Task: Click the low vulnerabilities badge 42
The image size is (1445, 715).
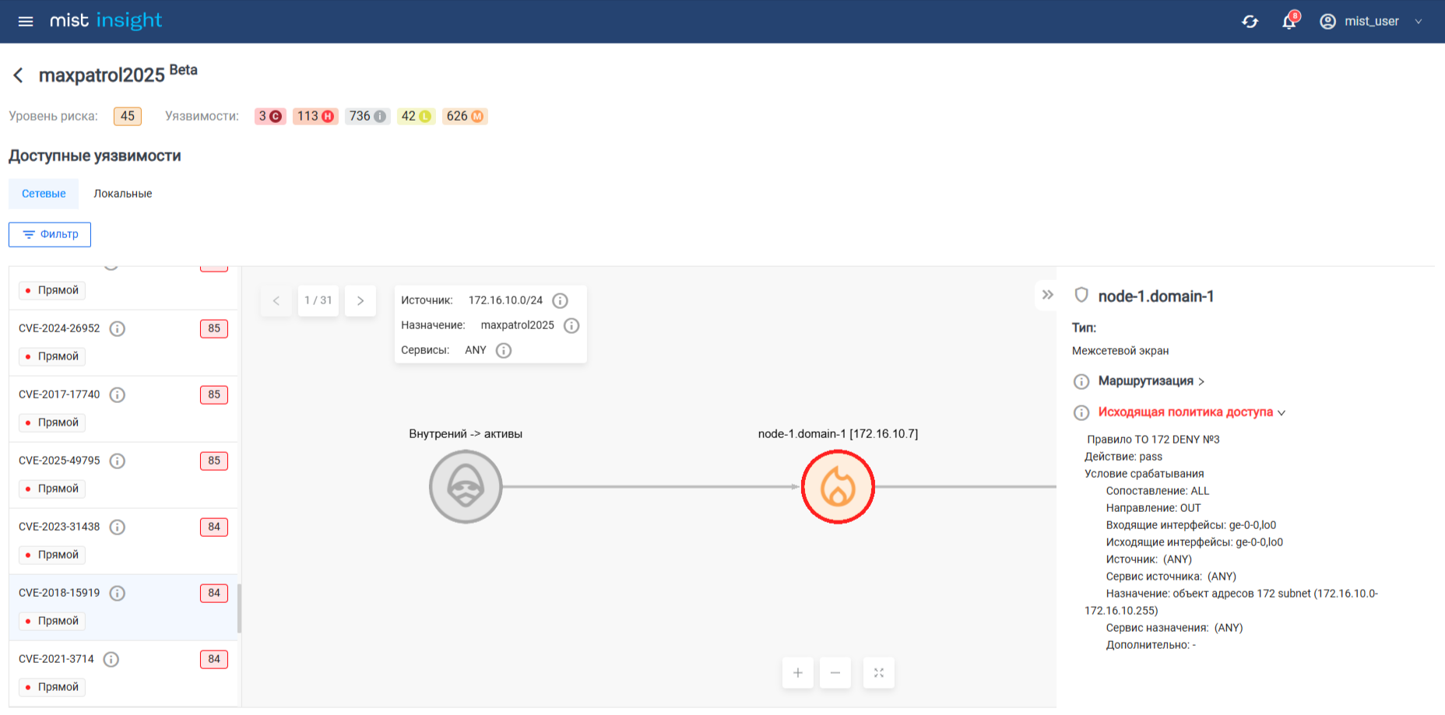Action: (416, 116)
